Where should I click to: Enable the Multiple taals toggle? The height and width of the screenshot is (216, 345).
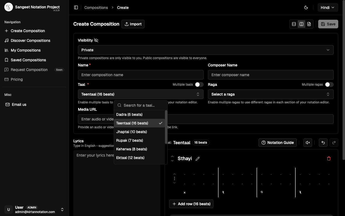pyautogui.click(x=199, y=84)
